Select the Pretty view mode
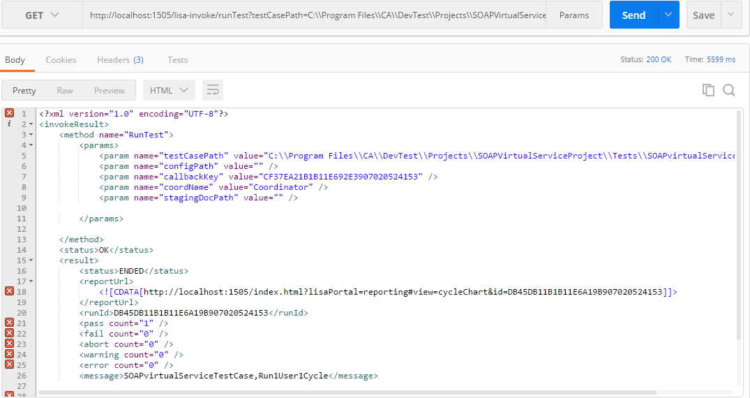Image resolution: width=750 pixels, height=398 pixels. (24, 91)
